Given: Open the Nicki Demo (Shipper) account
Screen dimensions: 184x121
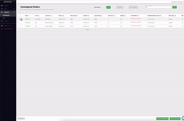Looking at the screenshot, I should click(177, 2).
